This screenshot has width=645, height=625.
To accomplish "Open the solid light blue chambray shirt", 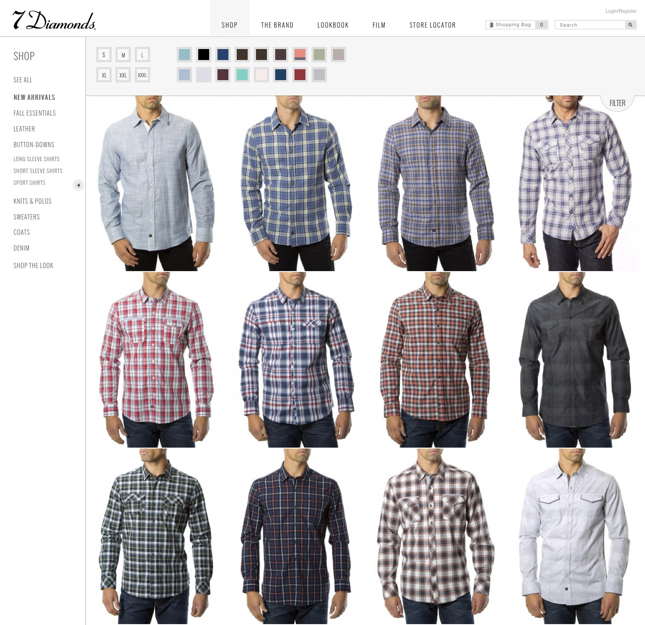I will click(x=156, y=183).
